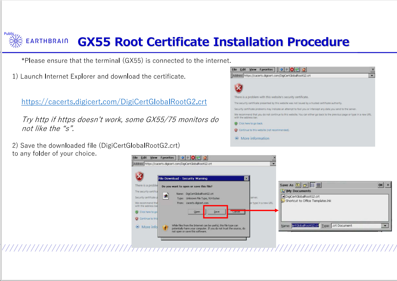Screen dimensions: 397x281
Task: Click the Name field in Save As dialog
Action: (306, 226)
